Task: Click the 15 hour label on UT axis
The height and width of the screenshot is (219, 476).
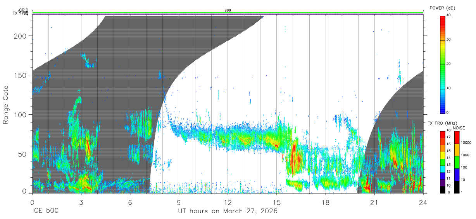Action: [x=277, y=202]
